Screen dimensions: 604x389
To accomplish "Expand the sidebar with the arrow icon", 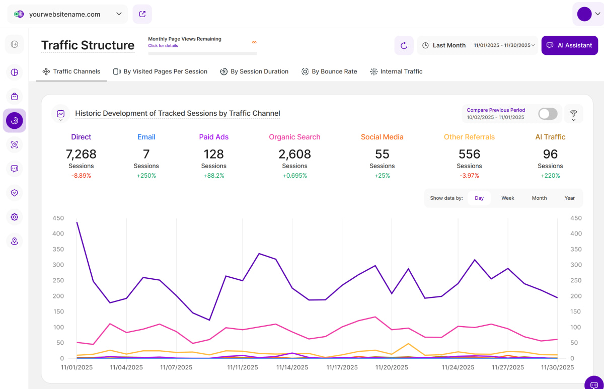I will click(15, 44).
